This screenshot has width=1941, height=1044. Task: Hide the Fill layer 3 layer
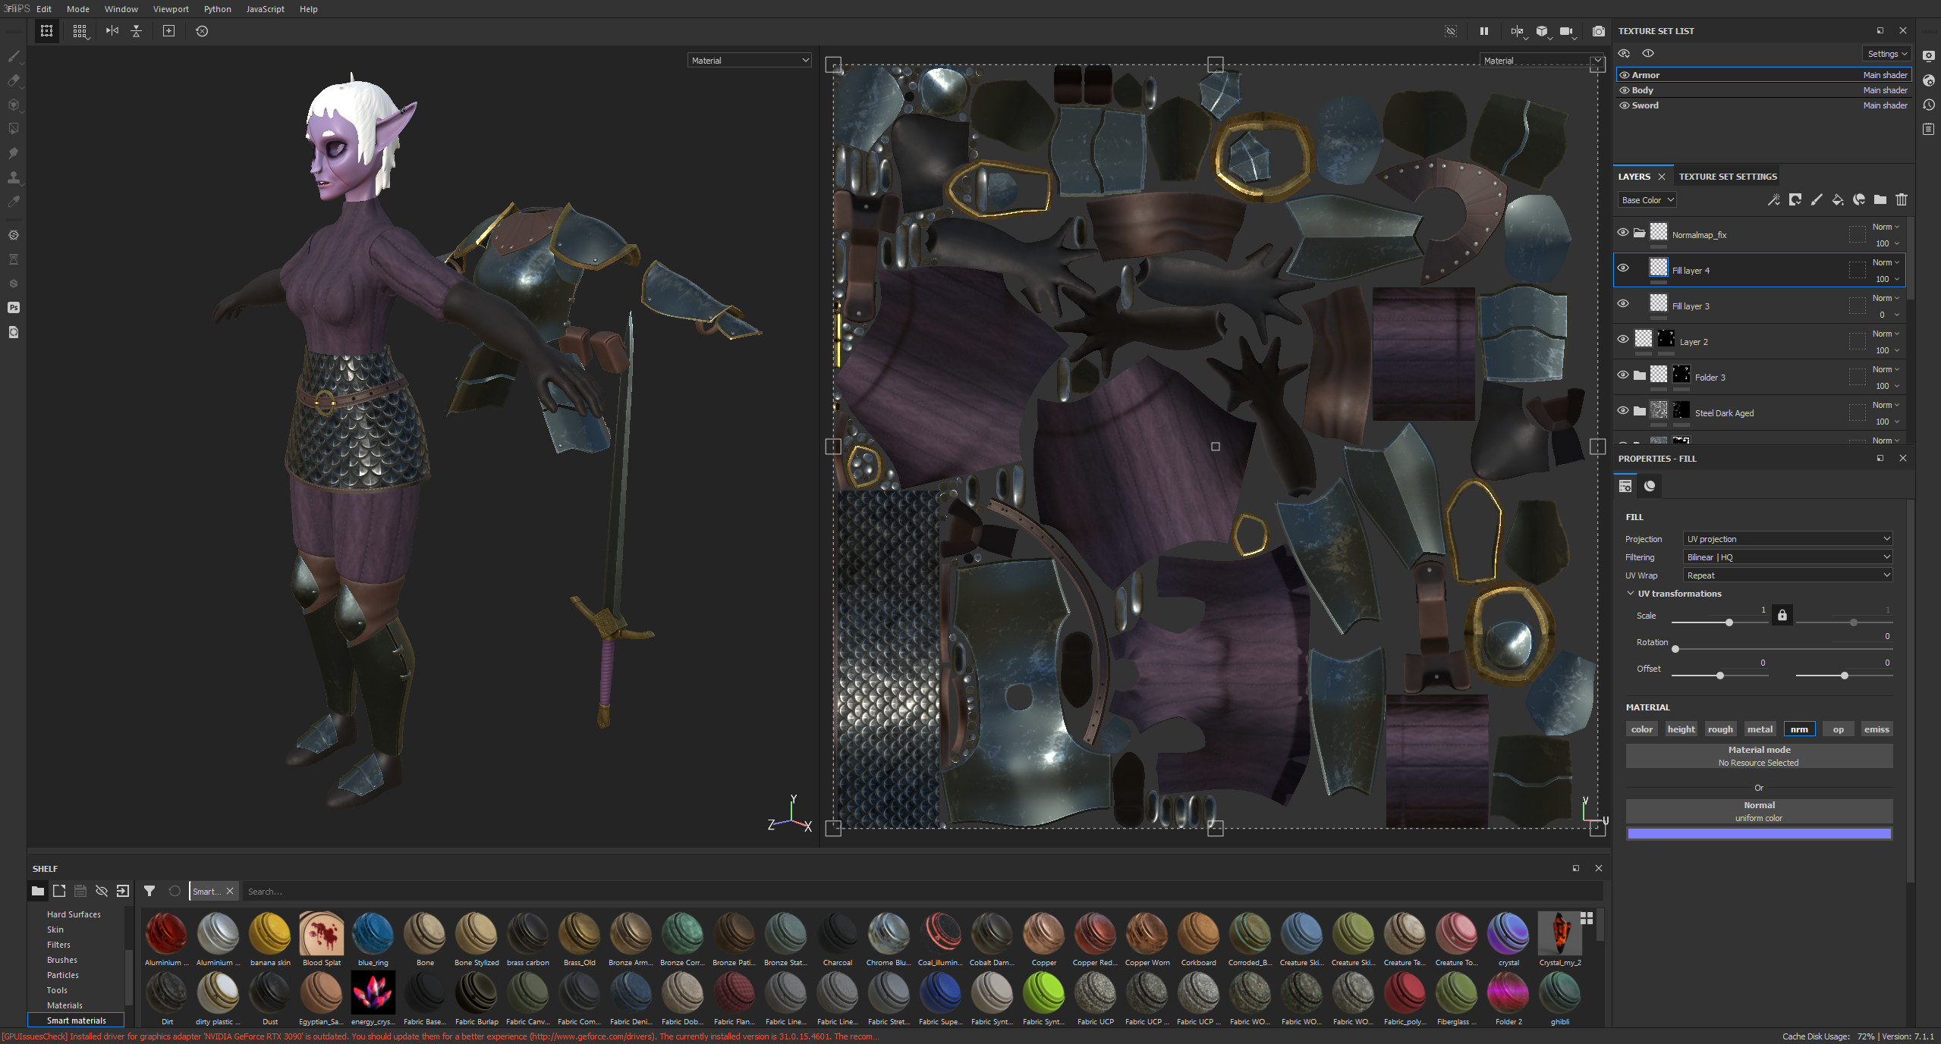[x=1623, y=304]
